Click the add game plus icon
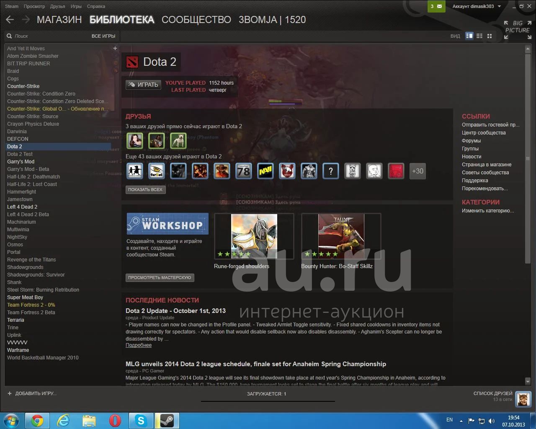The height and width of the screenshot is (429, 536). pos(10,393)
